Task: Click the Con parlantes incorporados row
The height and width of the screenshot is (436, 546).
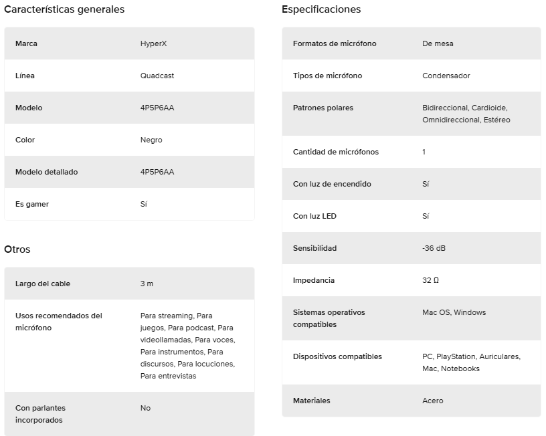Action: [x=129, y=414]
